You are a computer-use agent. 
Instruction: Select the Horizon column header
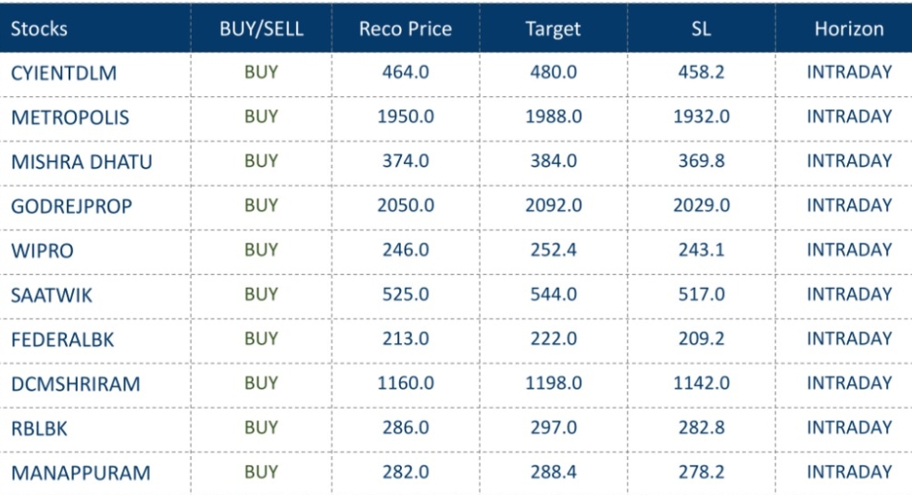(x=849, y=29)
